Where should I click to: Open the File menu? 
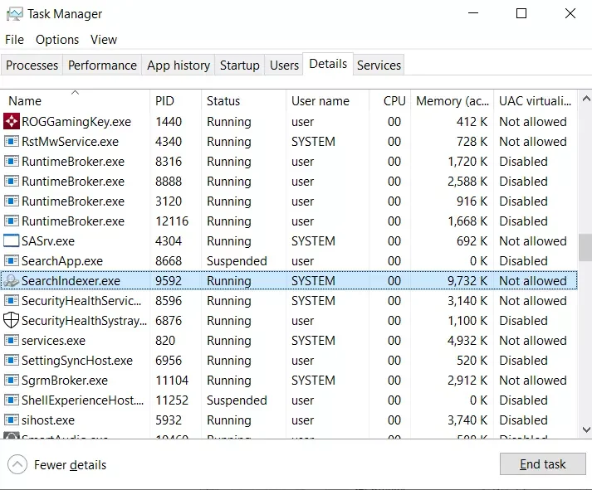pos(14,40)
